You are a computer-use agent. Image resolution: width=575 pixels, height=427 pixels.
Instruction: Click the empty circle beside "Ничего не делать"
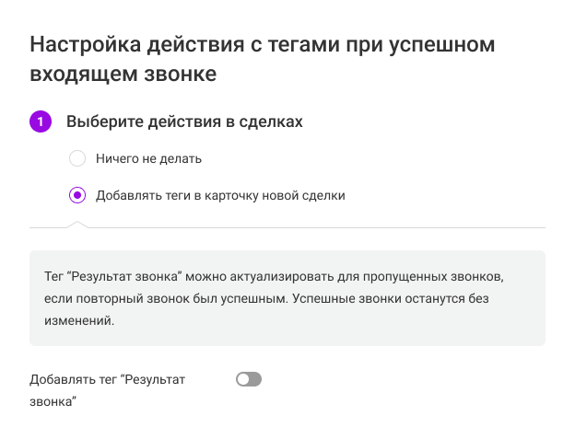77,158
